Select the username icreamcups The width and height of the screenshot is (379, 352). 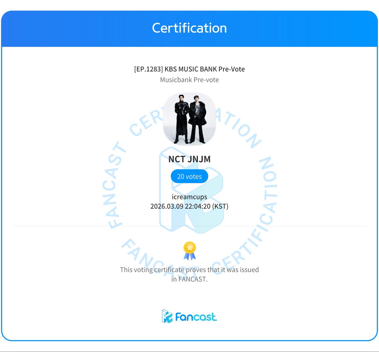(189, 197)
